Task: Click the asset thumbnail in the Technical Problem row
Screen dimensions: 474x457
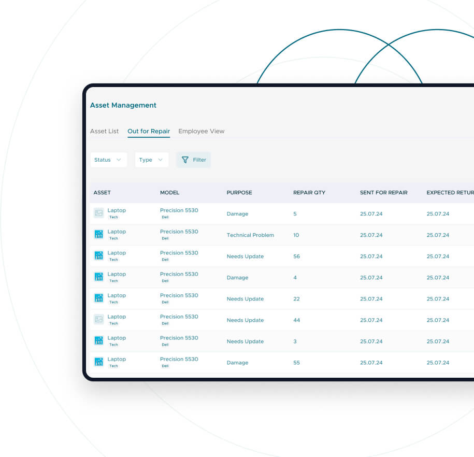Action: coord(98,234)
